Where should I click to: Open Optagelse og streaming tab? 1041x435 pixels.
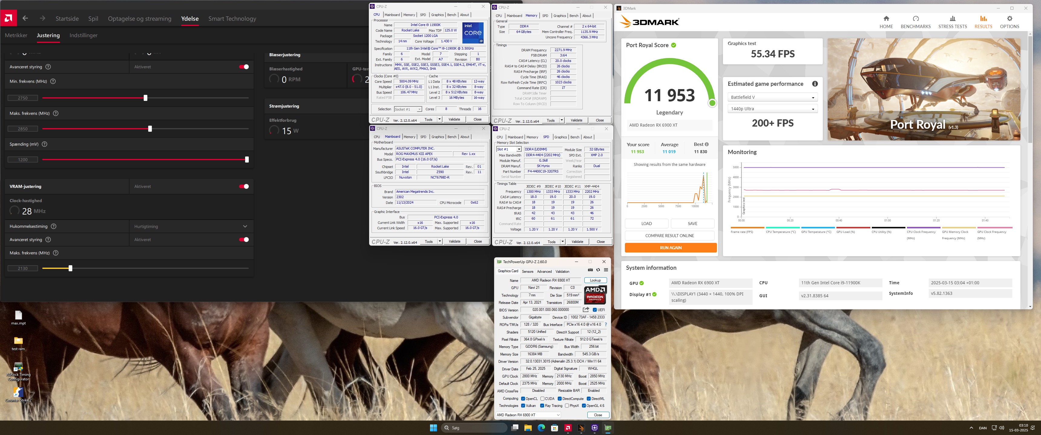(140, 18)
